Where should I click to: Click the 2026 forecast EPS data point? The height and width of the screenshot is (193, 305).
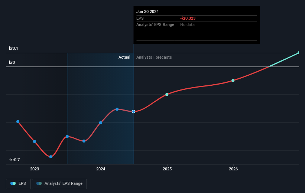point(233,81)
